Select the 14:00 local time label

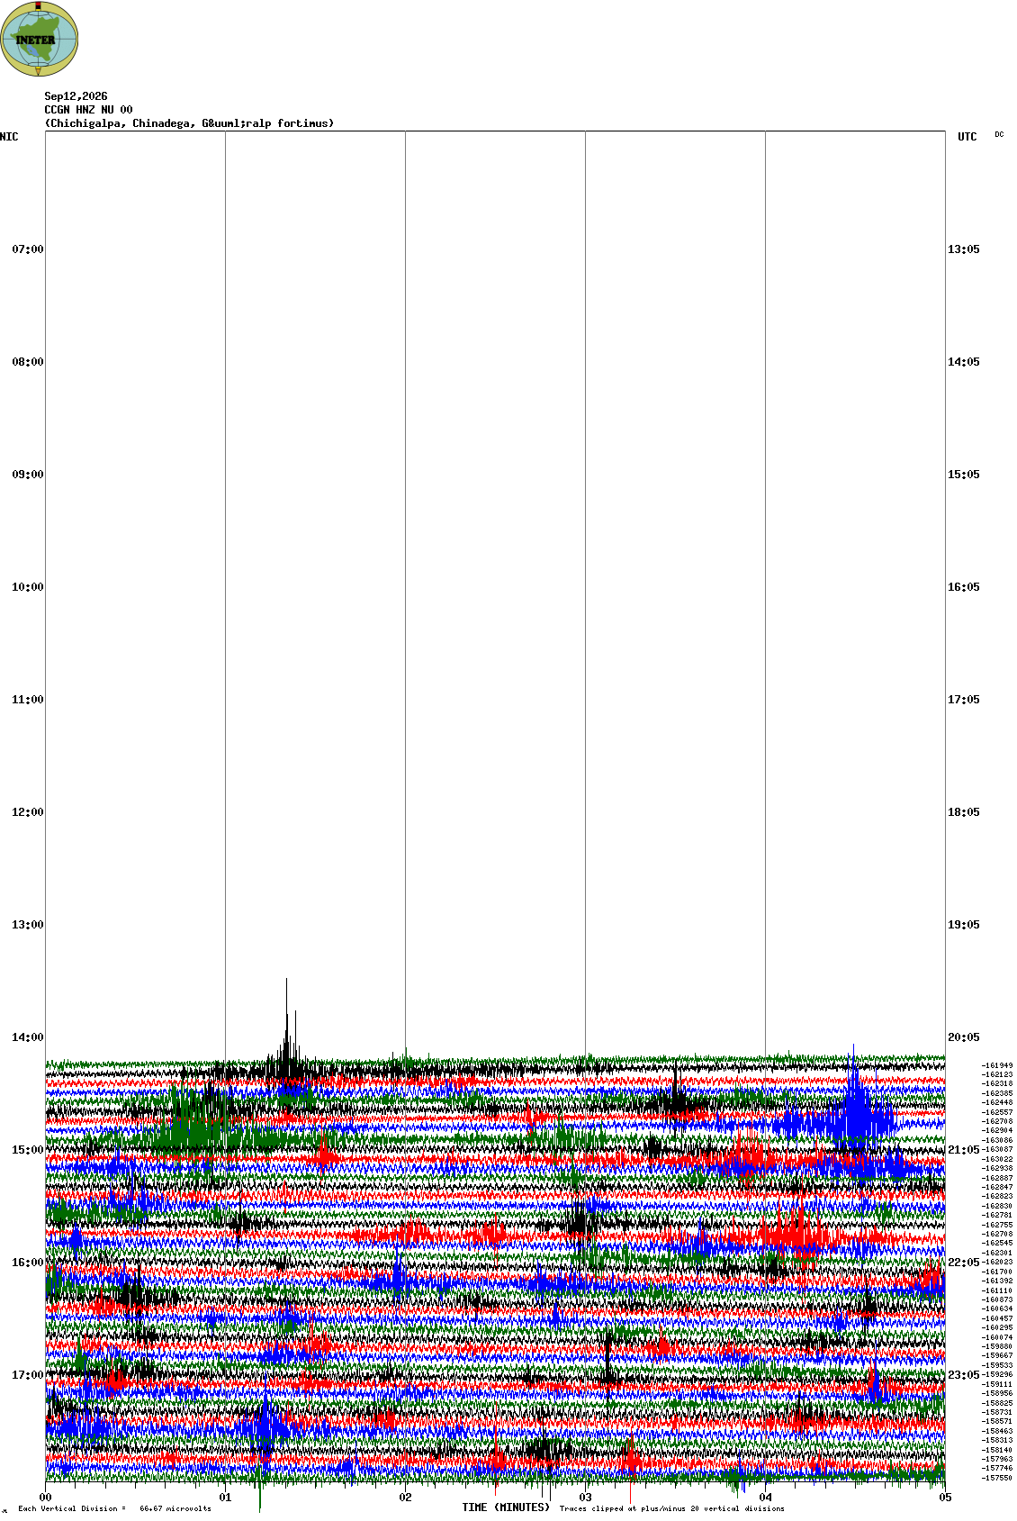click(x=27, y=1037)
